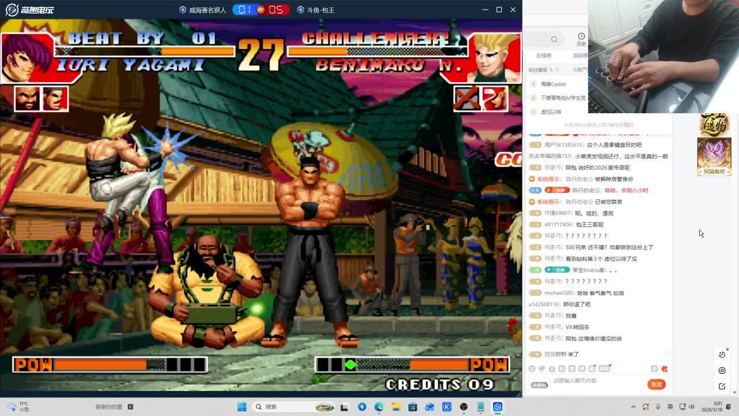Open the 造物 game promo thumbnail
The width and height of the screenshot is (739, 416).
[714, 124]
